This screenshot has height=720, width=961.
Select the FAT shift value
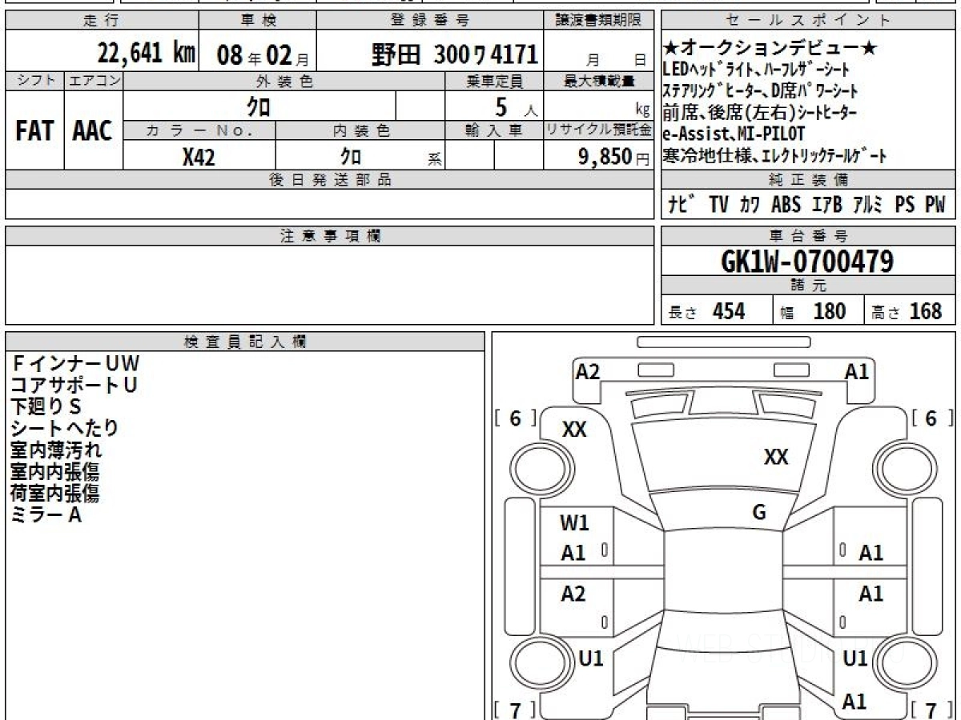(x=34, y=131)
